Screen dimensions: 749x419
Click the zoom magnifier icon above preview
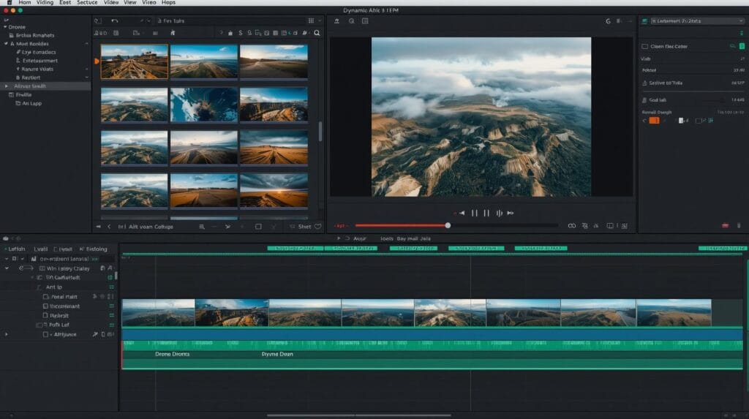pos(352,21)
